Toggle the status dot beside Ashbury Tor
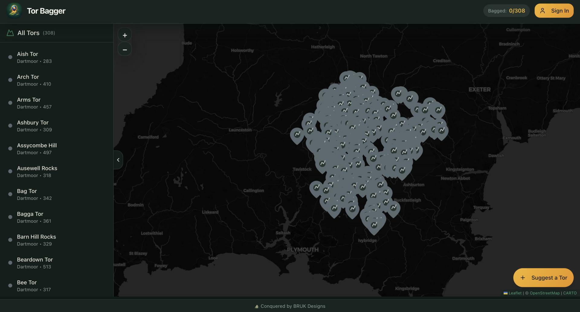Viewport: 580px width, 312px height. point(10,126)
